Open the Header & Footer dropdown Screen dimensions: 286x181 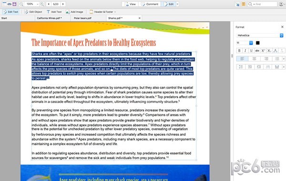click(102, 12)
